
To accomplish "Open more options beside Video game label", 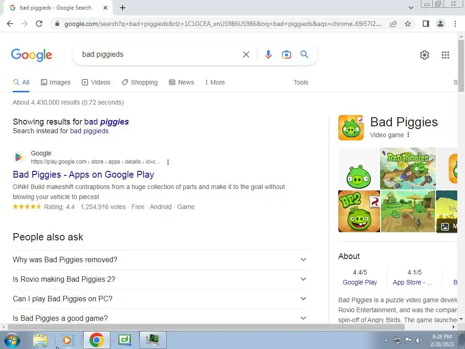I will click(408, 135).
